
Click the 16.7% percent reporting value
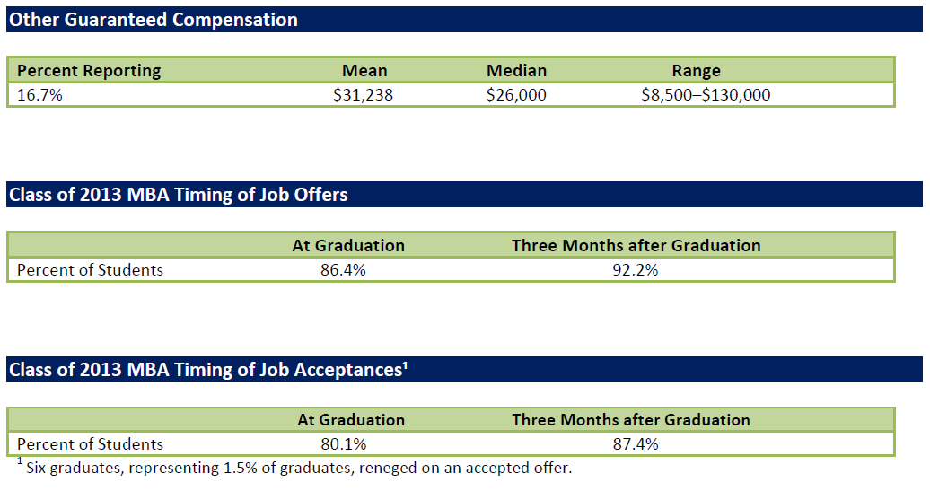coord(39,94)
